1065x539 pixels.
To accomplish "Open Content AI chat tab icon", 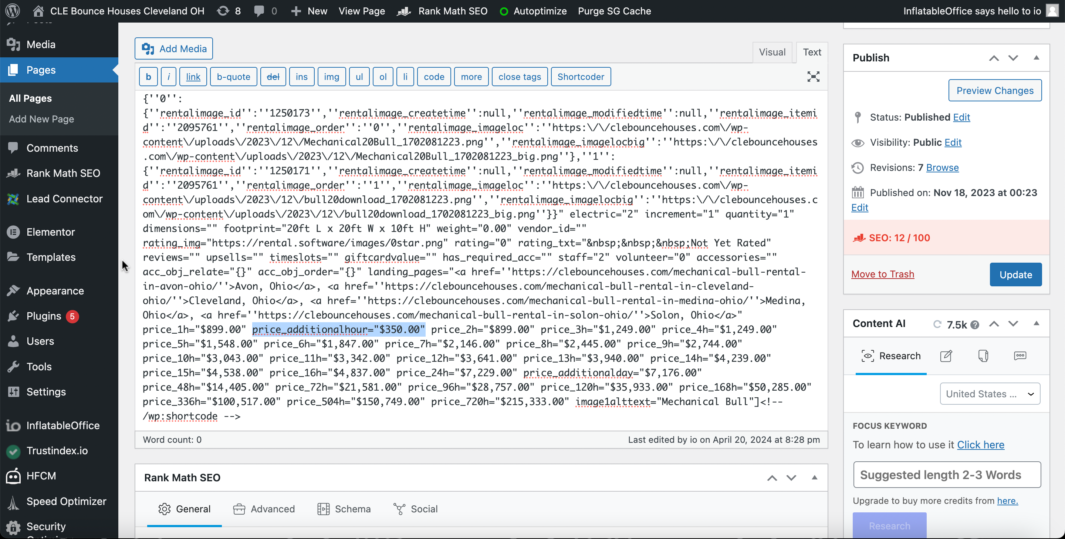I will (1020, 356).
